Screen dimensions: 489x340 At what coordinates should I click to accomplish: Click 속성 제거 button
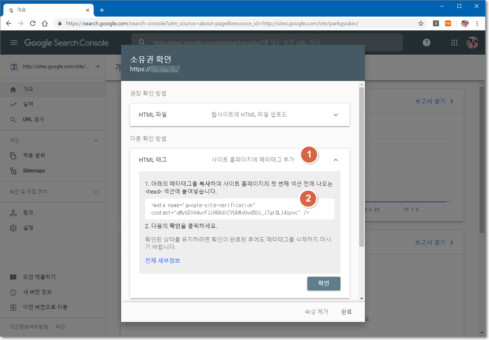pyautogui.click(x=316, y=312)
